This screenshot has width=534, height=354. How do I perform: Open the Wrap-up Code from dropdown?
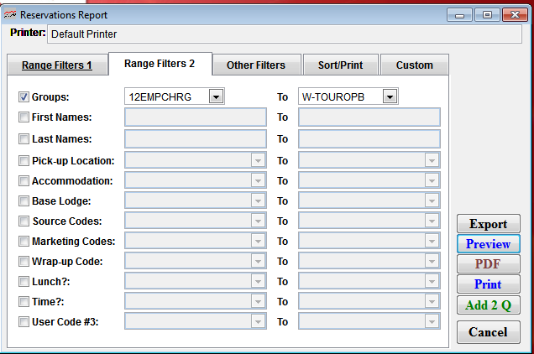tap(258, 261)
